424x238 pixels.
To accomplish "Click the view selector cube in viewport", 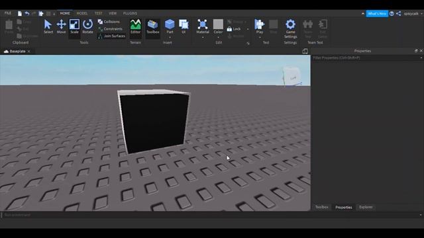I will coord(292,77).
